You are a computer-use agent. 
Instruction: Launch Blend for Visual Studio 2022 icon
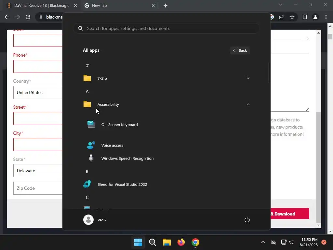[x=87, y=184]
